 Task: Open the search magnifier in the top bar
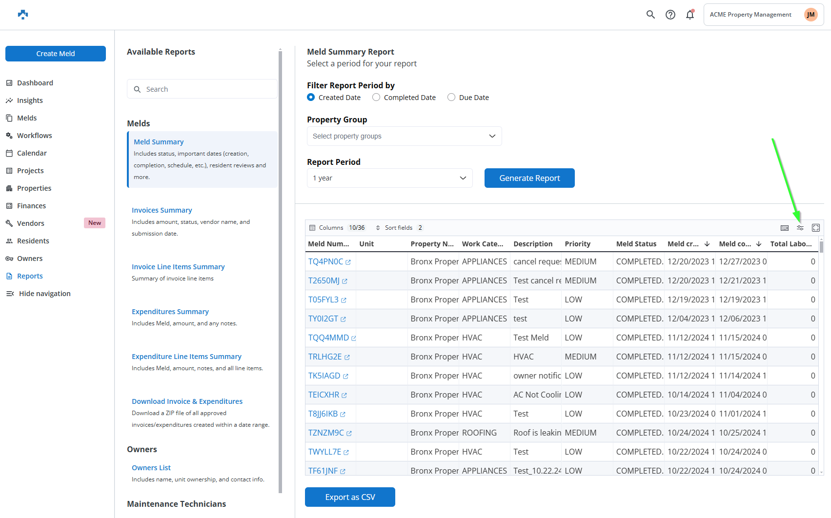coord(650,15)
